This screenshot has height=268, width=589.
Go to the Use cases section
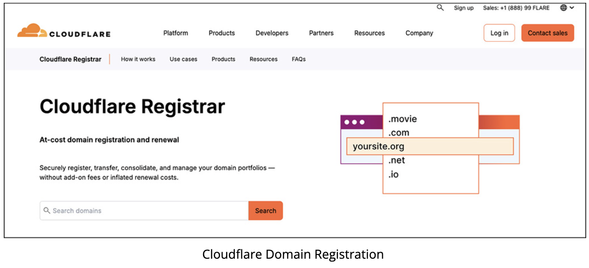click(x=183, y=59)
